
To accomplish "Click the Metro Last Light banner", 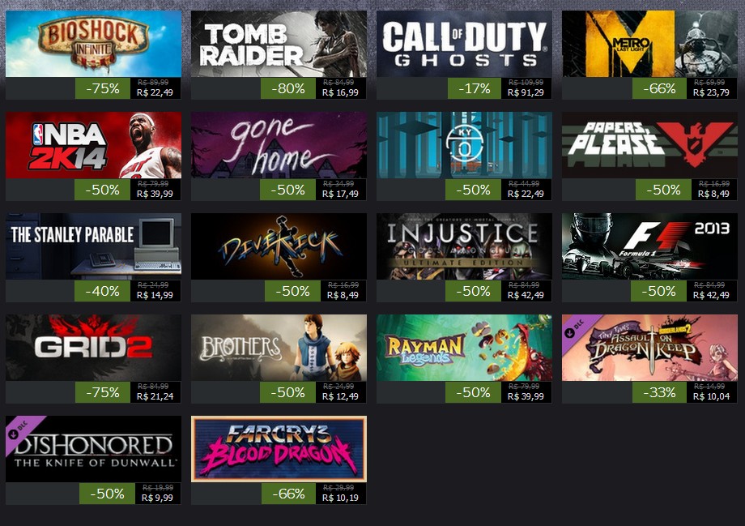I will click(649, 44).
